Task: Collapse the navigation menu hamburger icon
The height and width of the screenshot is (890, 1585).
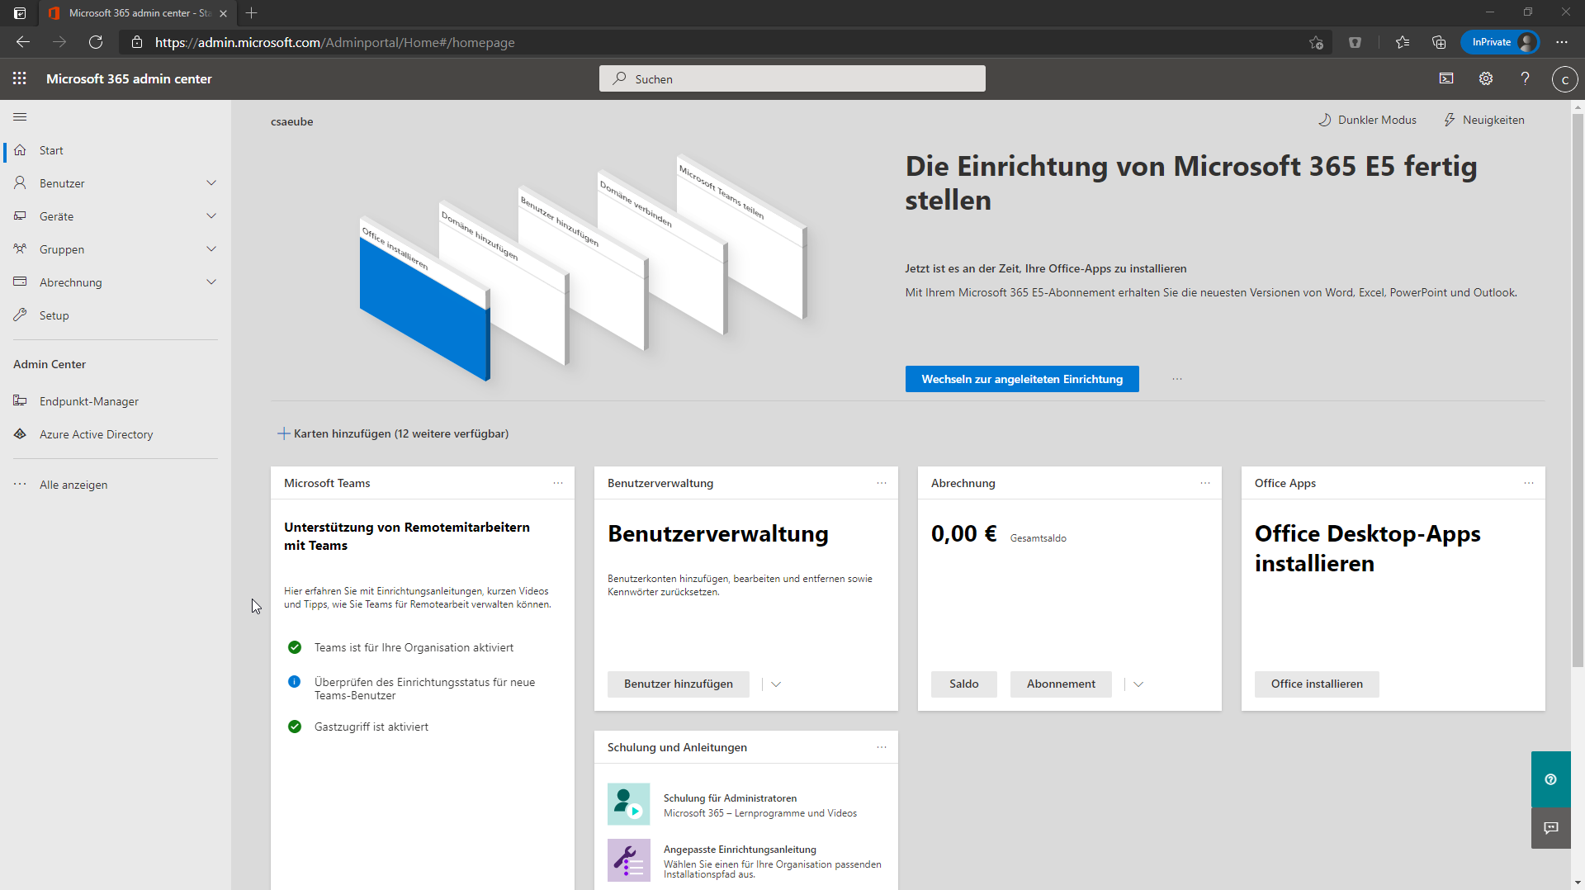Action: (20, 117)
